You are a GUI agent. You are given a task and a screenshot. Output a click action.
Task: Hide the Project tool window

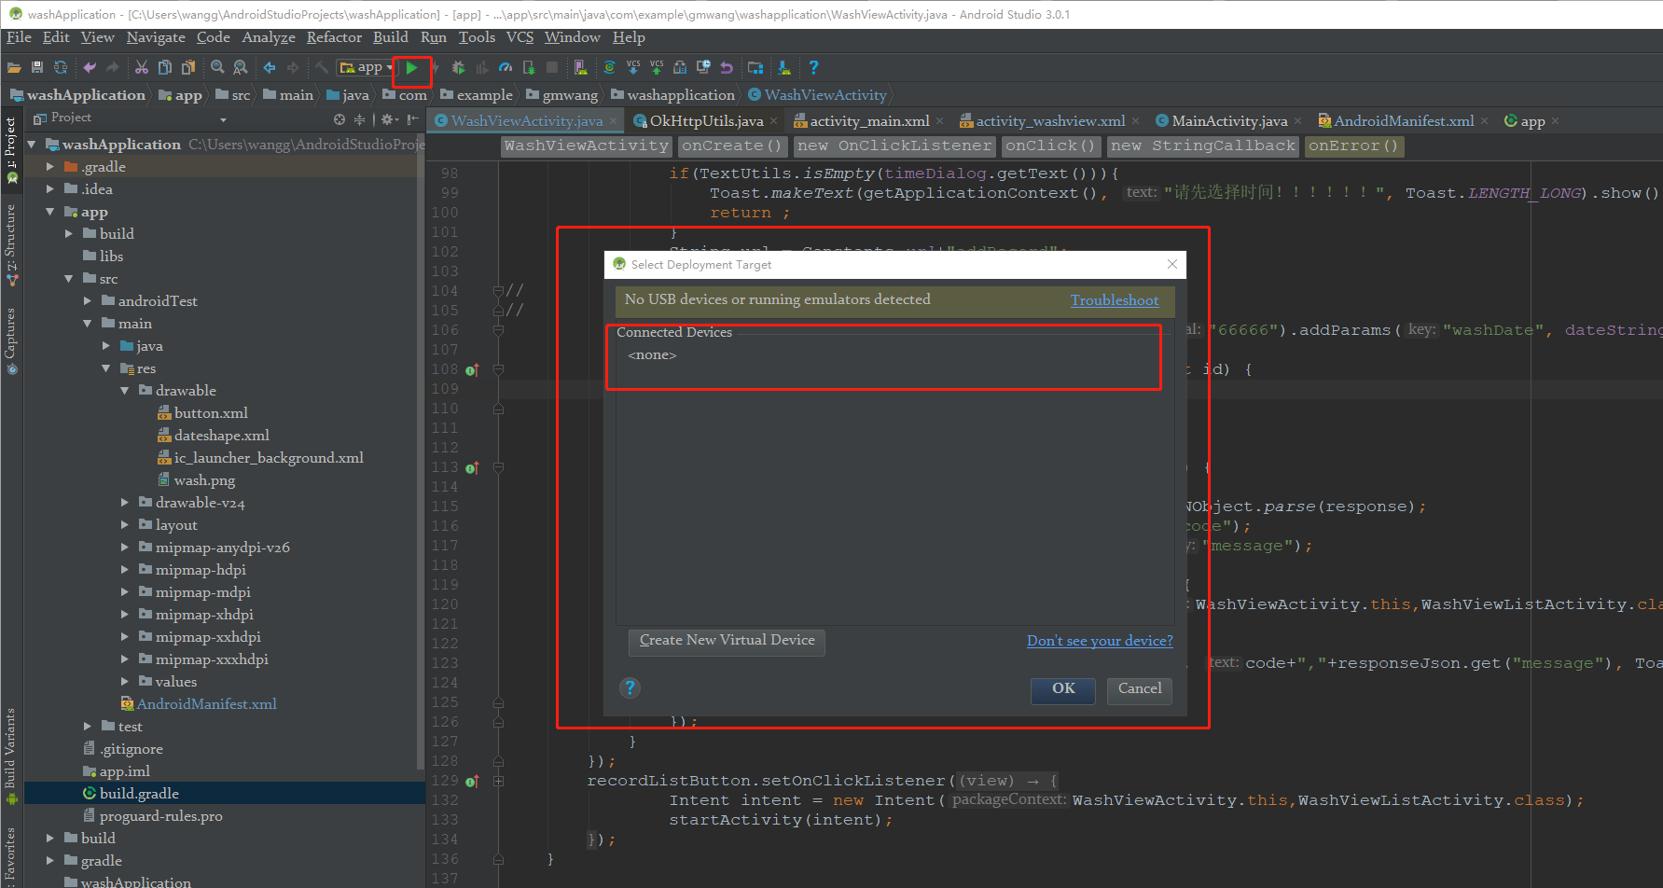(x=411, y=118)
